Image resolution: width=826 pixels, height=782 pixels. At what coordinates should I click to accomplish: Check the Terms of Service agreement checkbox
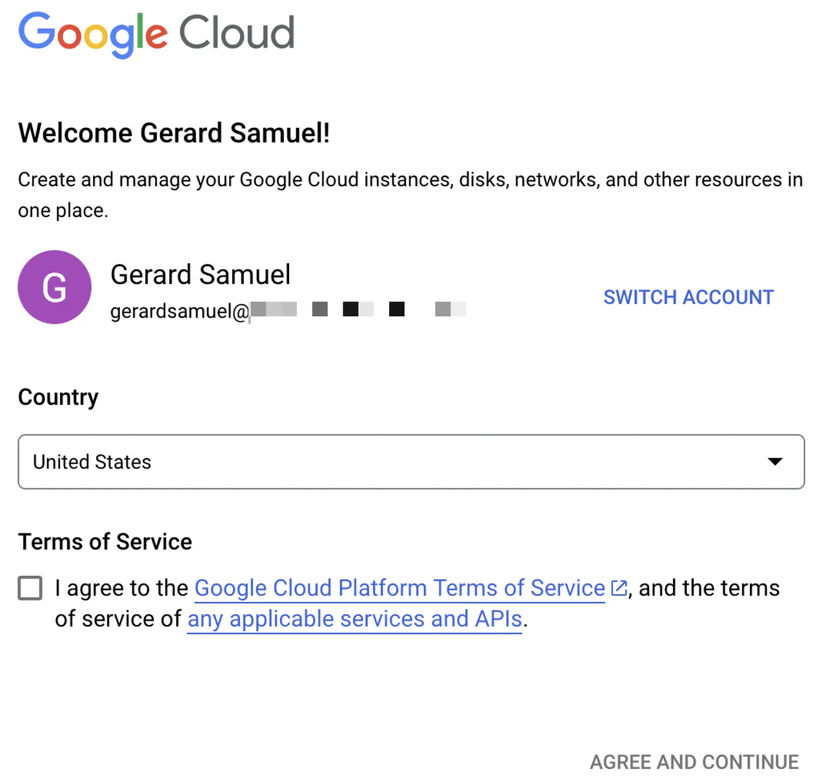point(30,588)
